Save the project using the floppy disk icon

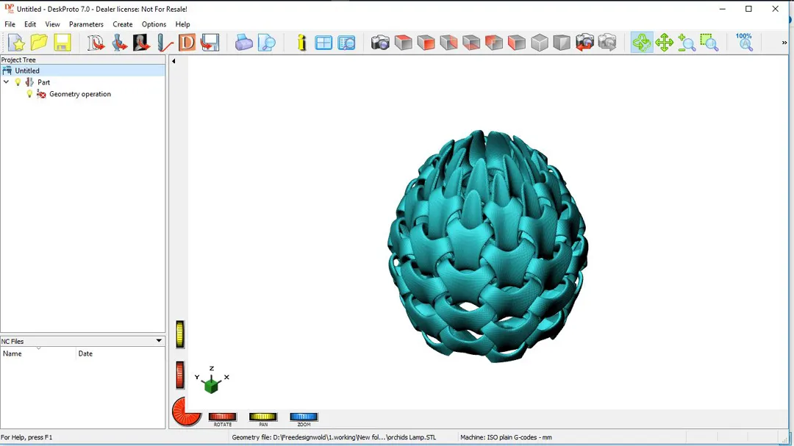62,43
